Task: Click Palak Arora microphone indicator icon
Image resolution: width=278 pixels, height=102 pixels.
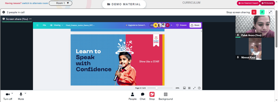Action: [x=238, y=35]
